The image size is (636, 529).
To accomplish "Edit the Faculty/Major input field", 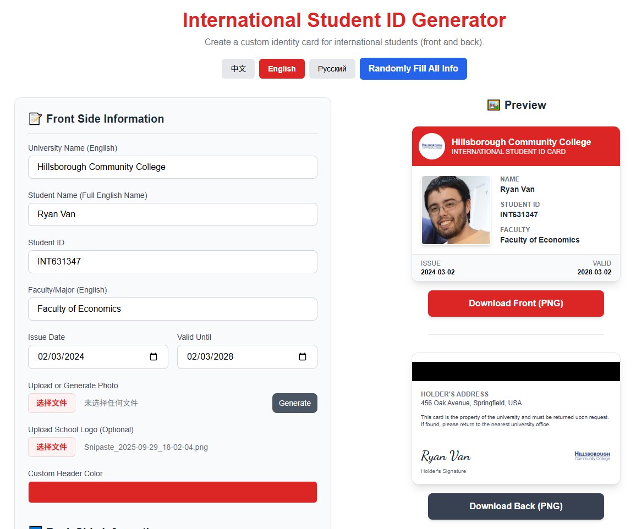I will click(173, 309).
